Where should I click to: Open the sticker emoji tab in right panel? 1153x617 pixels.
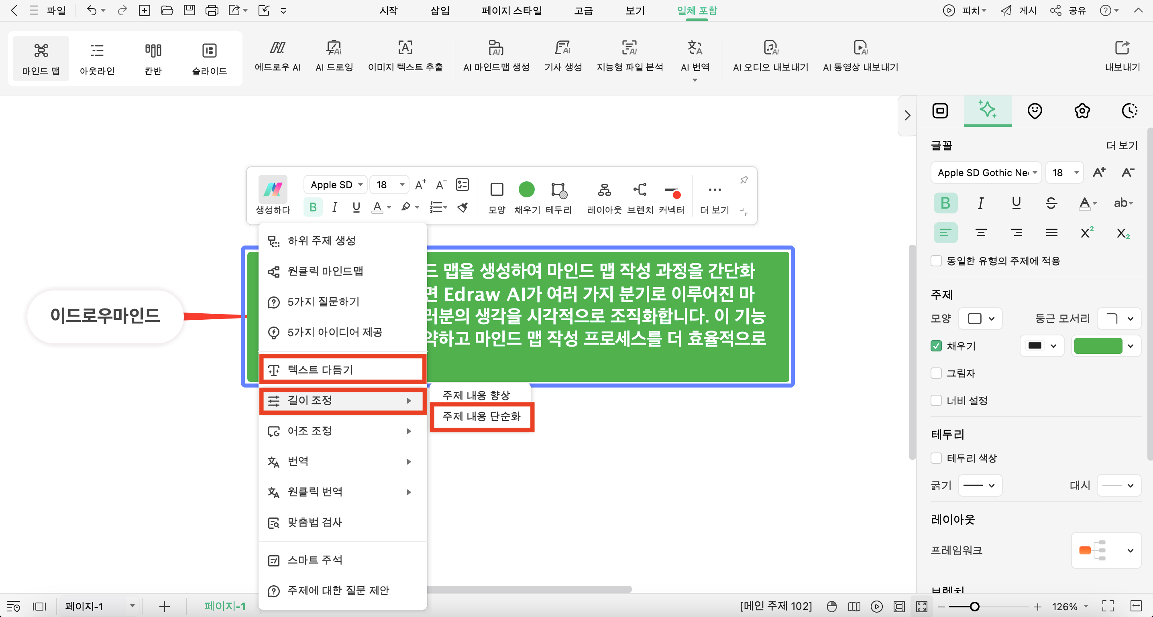[x=1035, y=110]
